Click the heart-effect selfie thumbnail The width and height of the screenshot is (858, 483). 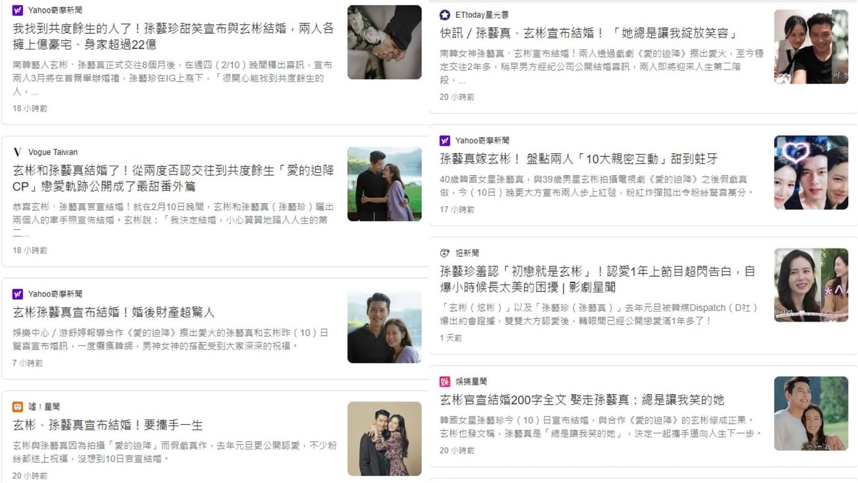coord(811,172)
